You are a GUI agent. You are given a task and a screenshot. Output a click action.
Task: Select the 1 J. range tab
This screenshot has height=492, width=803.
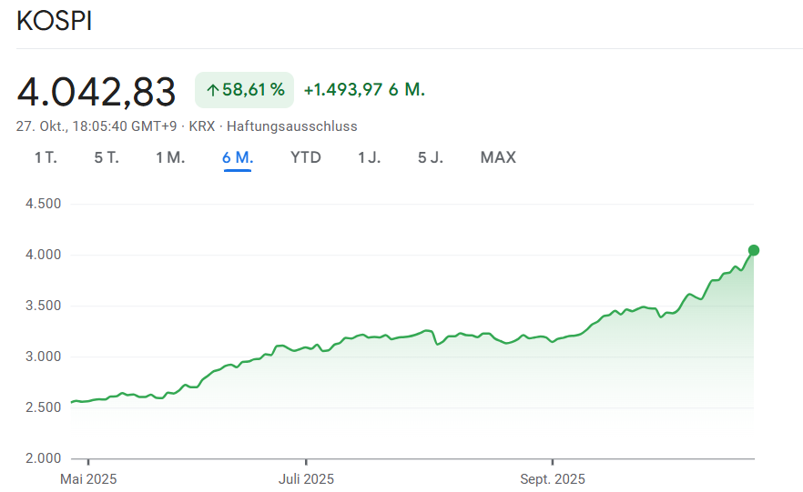tap(369, 157)
